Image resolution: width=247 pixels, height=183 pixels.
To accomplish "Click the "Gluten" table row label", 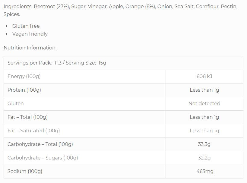I will click(x=16, y=103).
